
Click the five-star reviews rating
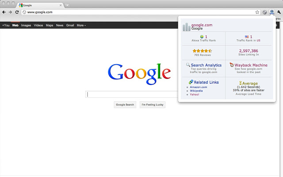pyautogui.click(x=202, y=51)
